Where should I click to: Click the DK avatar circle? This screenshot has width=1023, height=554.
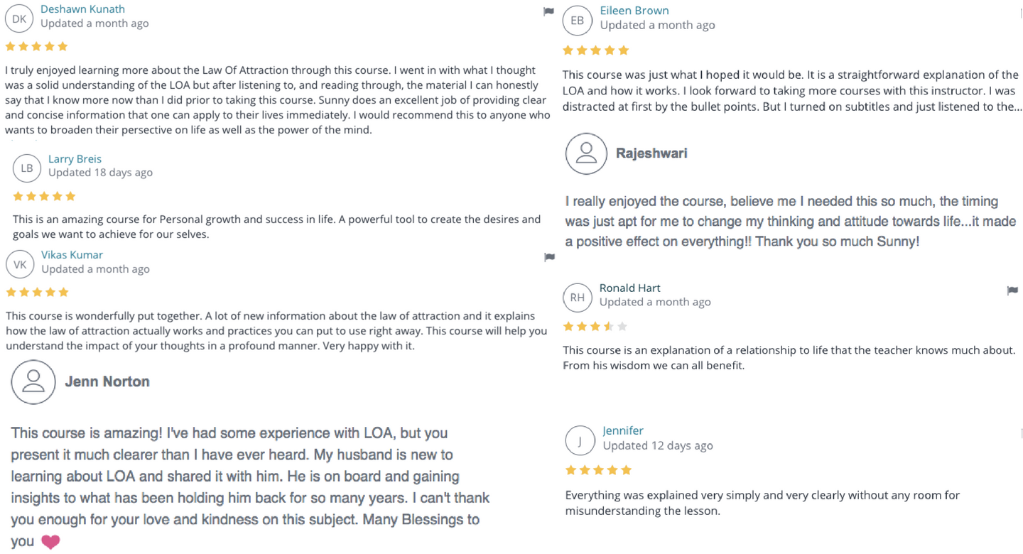click(x=19, y=18)
